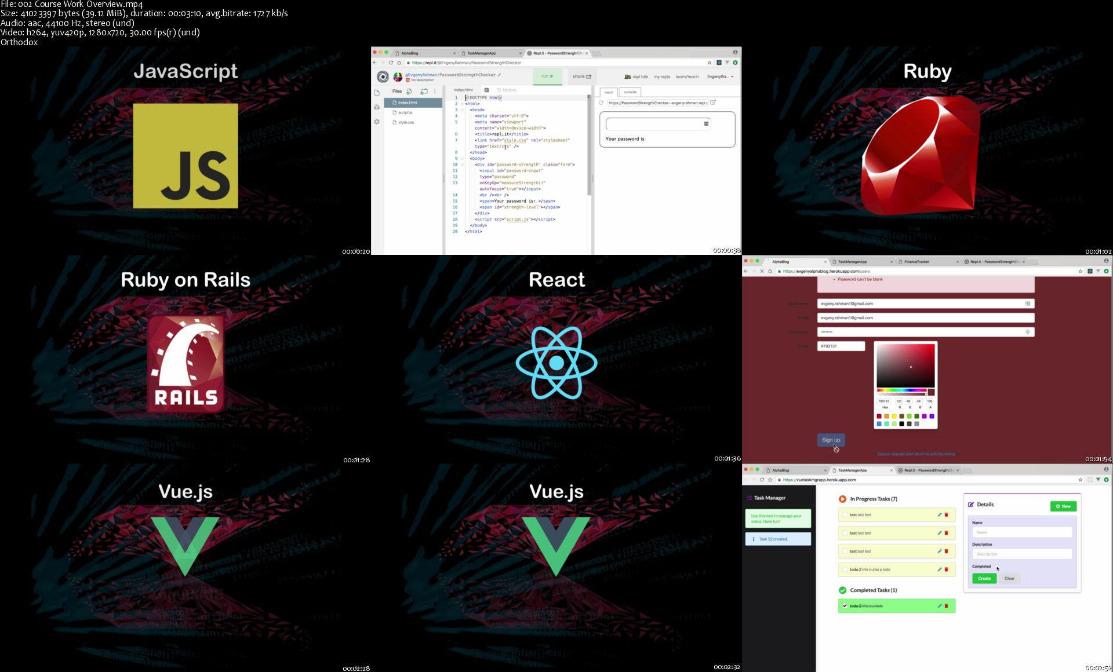Switch to the result tab in Repl.it

click(x=609, y=92)
